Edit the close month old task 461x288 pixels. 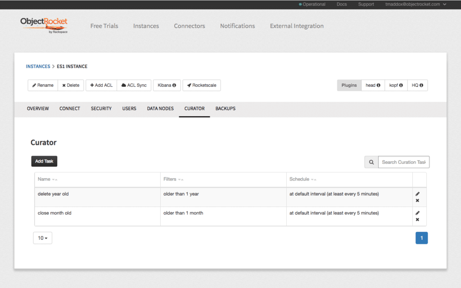tap(417, 212)
